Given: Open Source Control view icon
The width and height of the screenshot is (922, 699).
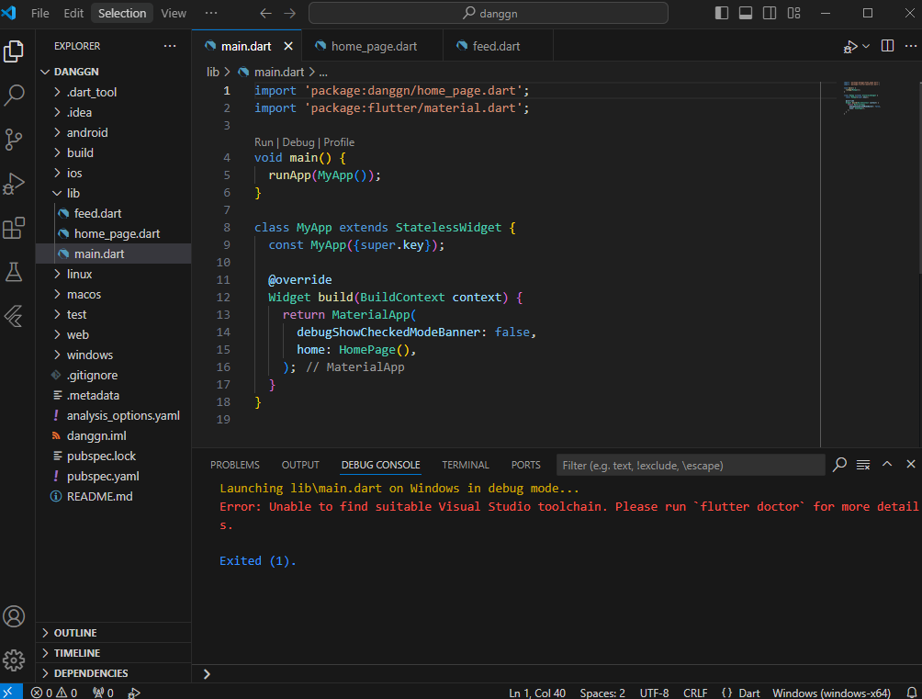Looking at the screenshot, I should 14,140.
